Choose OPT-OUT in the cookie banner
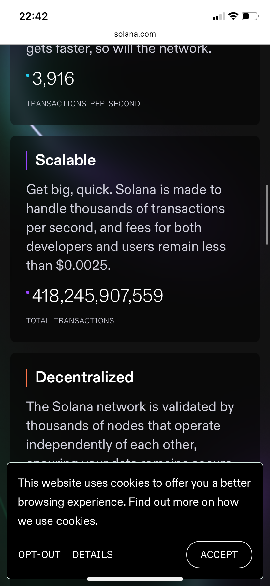The width and height of the screenshot is (270, 586). pos(39,555)
